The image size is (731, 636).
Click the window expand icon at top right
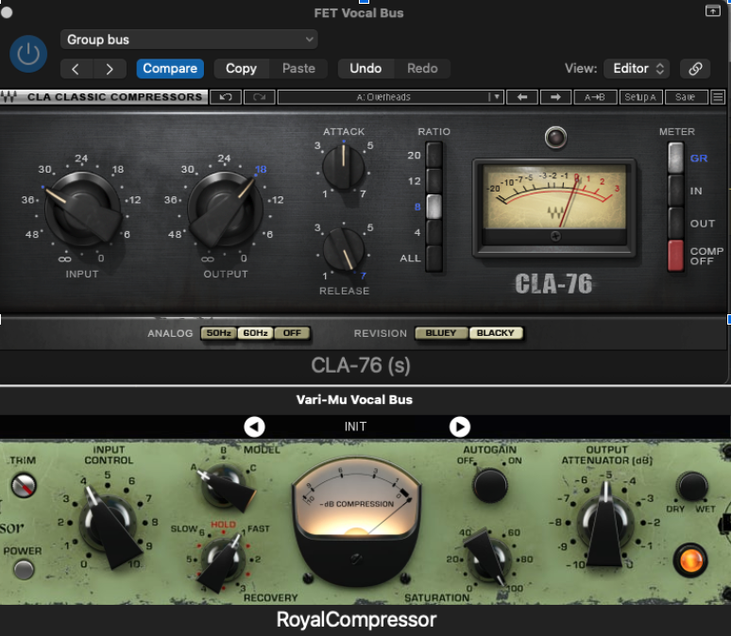pos(712,10)
